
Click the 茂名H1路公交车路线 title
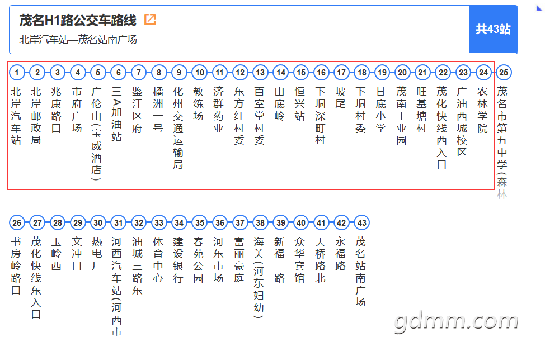click(78, 20)
